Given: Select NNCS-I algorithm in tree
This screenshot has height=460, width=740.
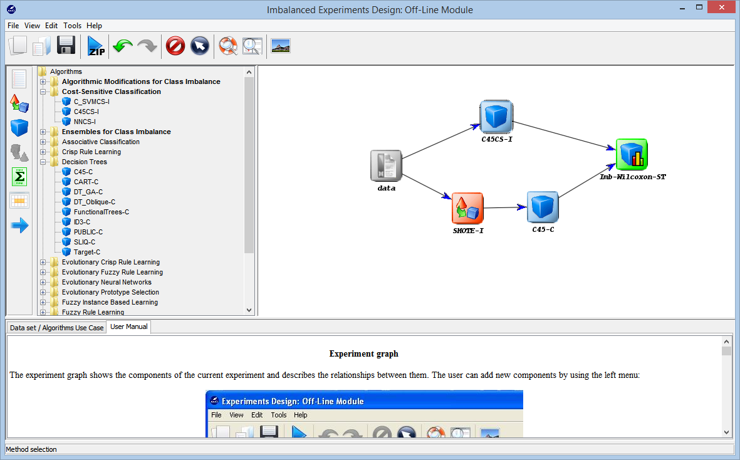Looking at the screenshot, I should [85, 122].
